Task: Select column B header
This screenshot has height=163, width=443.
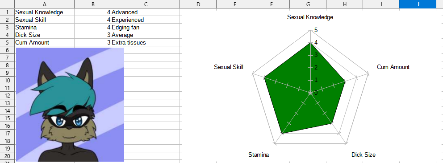Action: (93, 4)
